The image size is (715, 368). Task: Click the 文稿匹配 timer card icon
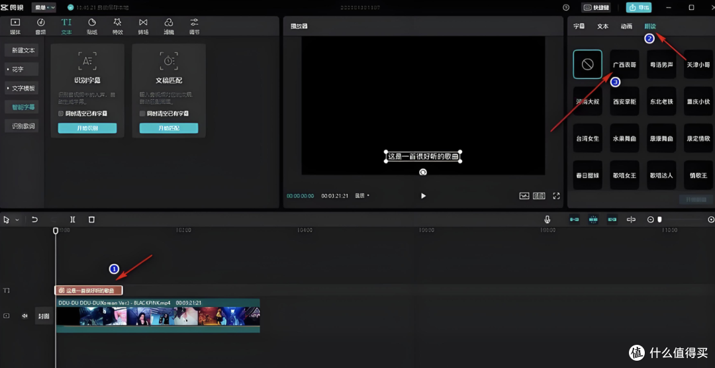point(168,61)
